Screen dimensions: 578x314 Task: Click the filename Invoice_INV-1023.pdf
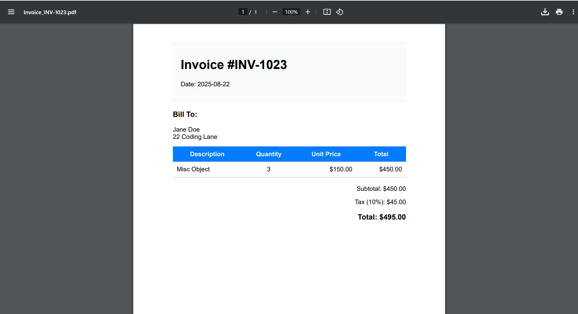click(50, 13)
